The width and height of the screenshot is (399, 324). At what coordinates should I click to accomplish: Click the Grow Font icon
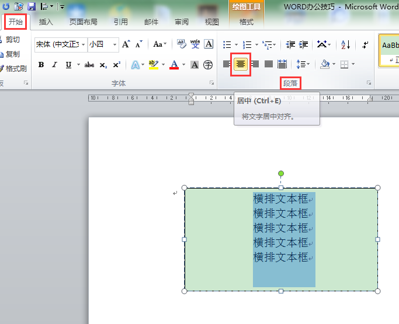(x=126, y=44)
